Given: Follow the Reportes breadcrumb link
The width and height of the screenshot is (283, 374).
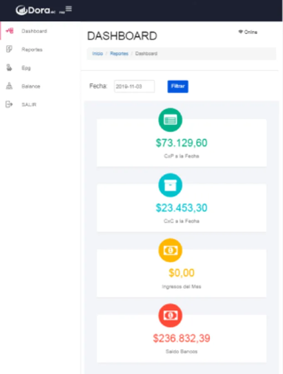Looking at the screenshot, I should (x=119, y=54).
